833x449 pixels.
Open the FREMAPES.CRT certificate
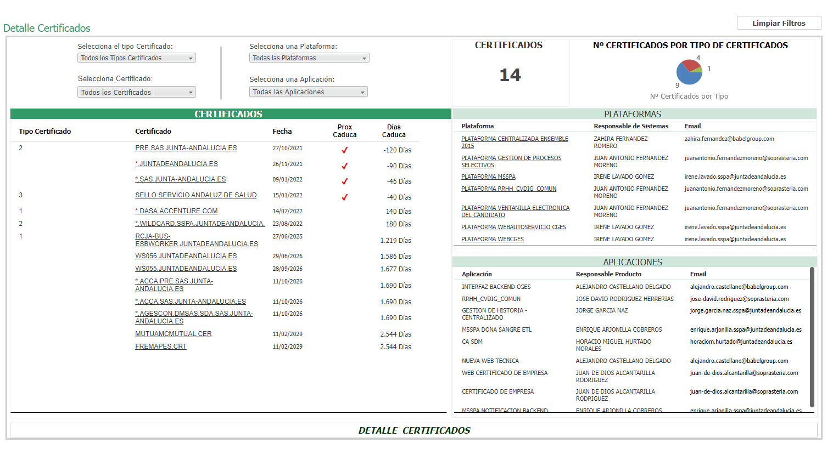click(x=161, y=346)
